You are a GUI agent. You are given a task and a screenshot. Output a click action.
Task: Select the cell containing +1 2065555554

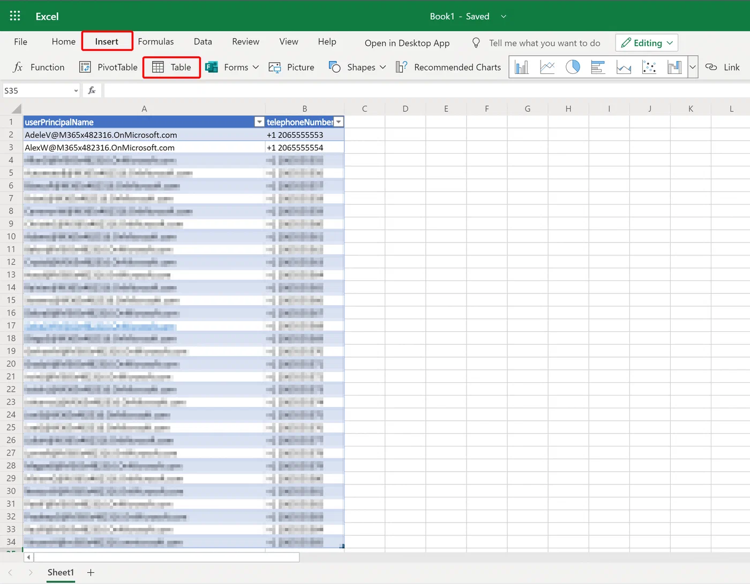pyautogui.click(x=305, y=148)
